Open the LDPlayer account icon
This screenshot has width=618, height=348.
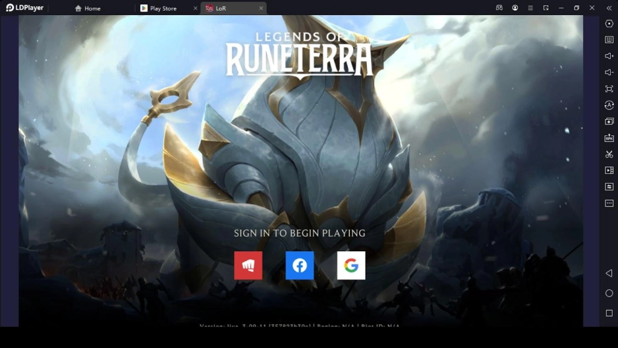[x=515, y=8]
